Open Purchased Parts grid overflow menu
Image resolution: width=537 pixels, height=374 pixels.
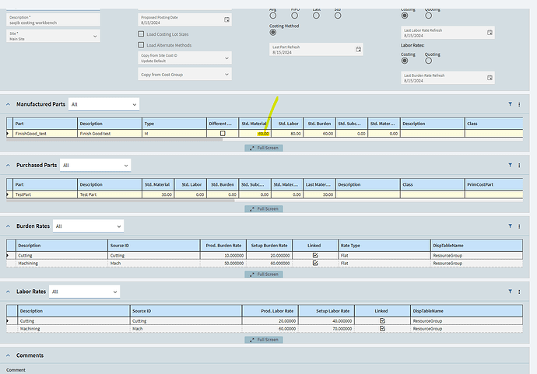pos(519,166)
